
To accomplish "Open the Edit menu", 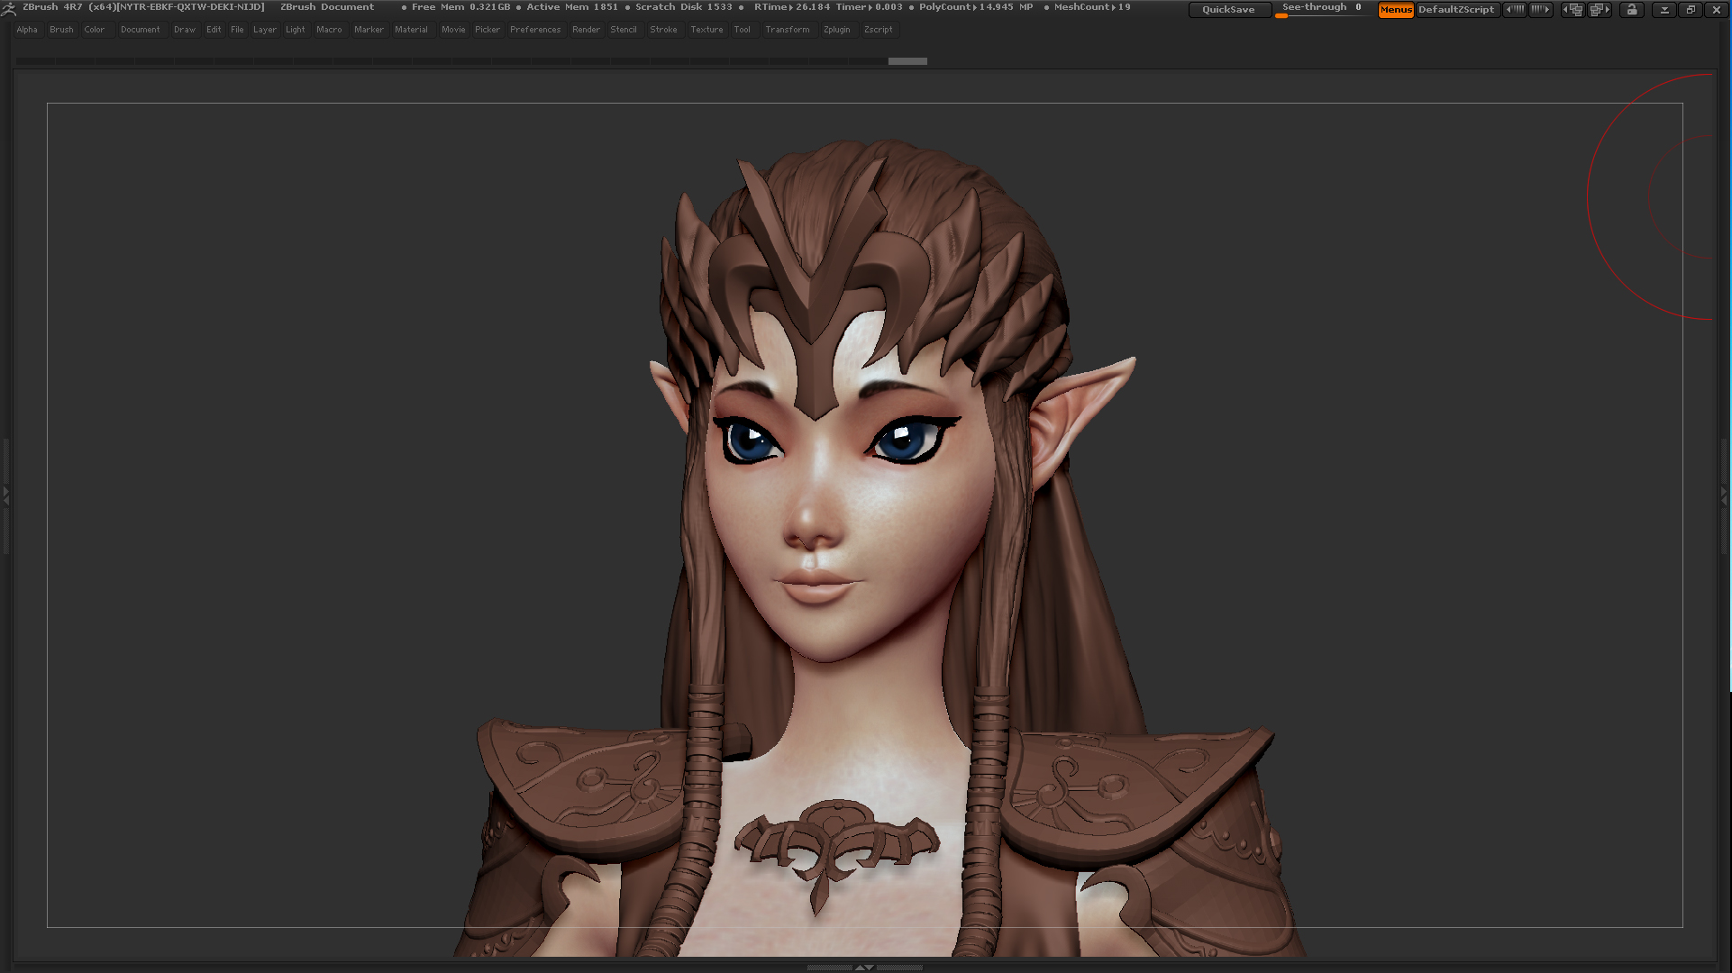I will [214, 30].
